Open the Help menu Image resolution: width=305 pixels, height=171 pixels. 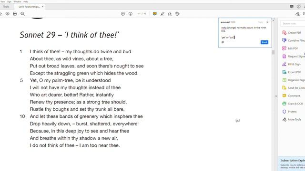(x=26, y=1)
